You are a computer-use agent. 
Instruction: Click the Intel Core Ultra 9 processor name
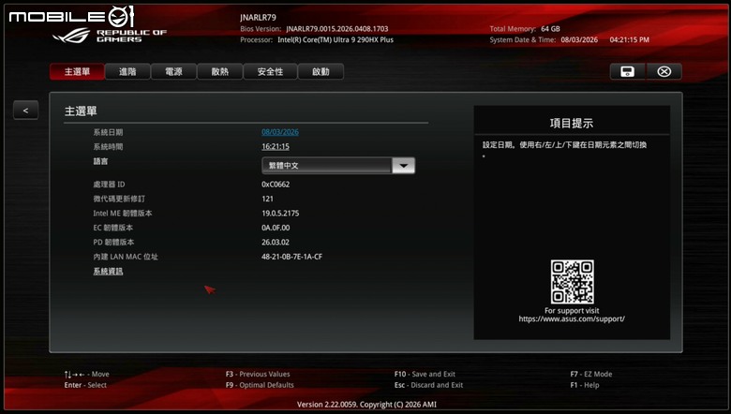click(336, 40)
